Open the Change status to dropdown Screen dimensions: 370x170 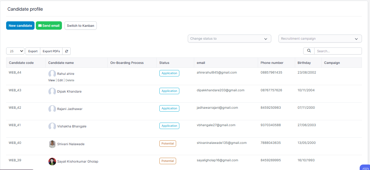click(x=229, y=39)
